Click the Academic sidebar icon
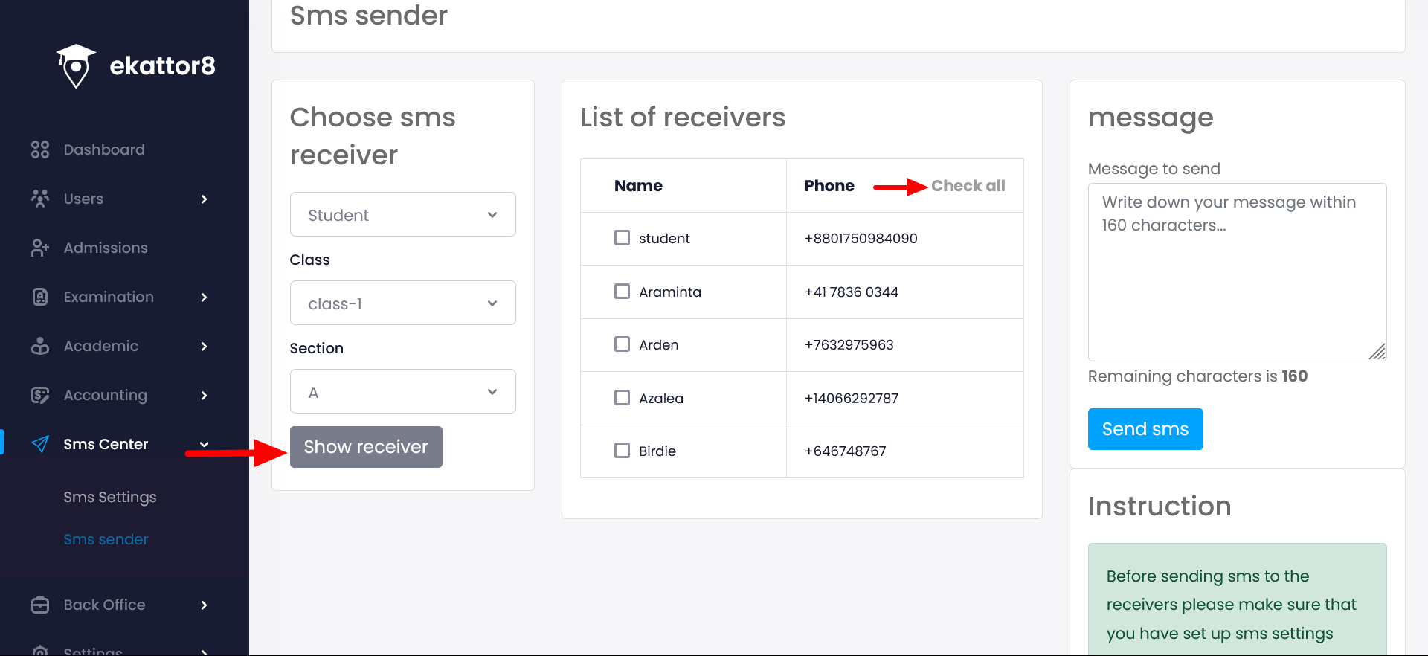Viewport: 1428px width, 656px height. tap(40, 346)
